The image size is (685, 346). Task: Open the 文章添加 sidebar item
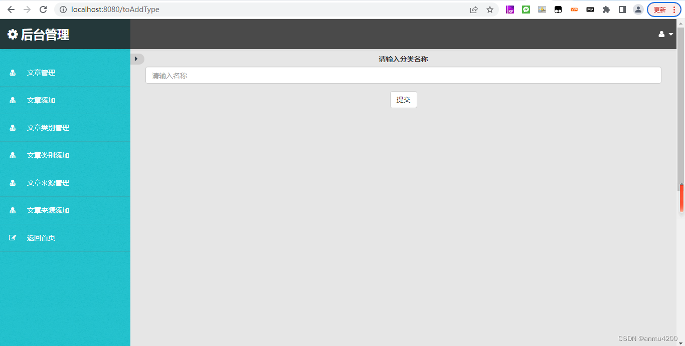click(x=65, y=100)
